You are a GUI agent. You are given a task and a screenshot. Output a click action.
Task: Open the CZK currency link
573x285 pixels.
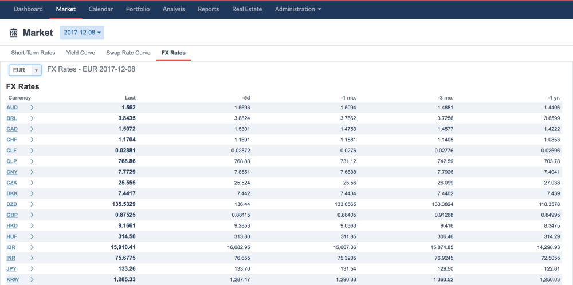point(12,183)
